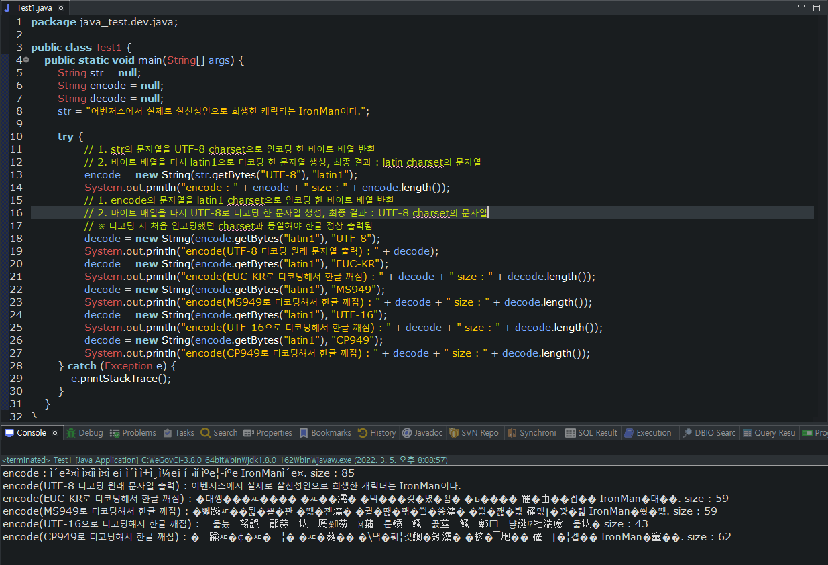Show the Properties view tab
Screen dimensions: 828x565
point(268,433)
